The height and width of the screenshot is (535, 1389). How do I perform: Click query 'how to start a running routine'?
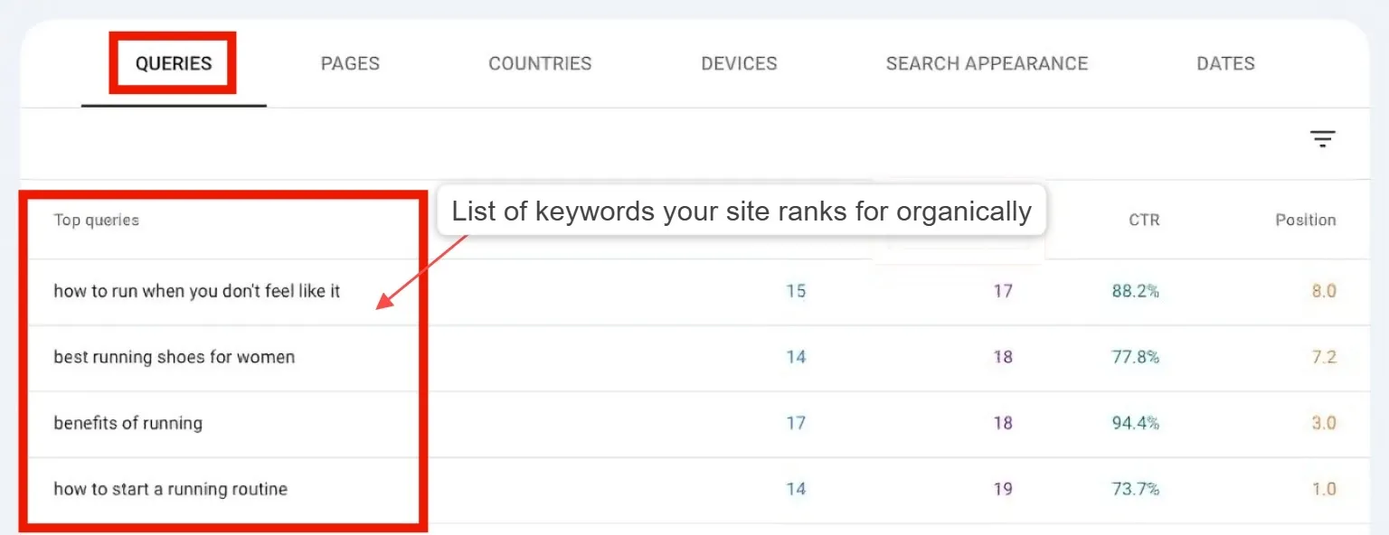[171, 489]
